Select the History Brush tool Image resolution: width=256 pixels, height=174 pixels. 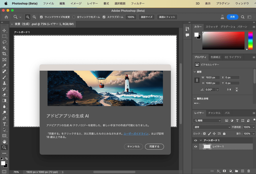tap(4, 89)
